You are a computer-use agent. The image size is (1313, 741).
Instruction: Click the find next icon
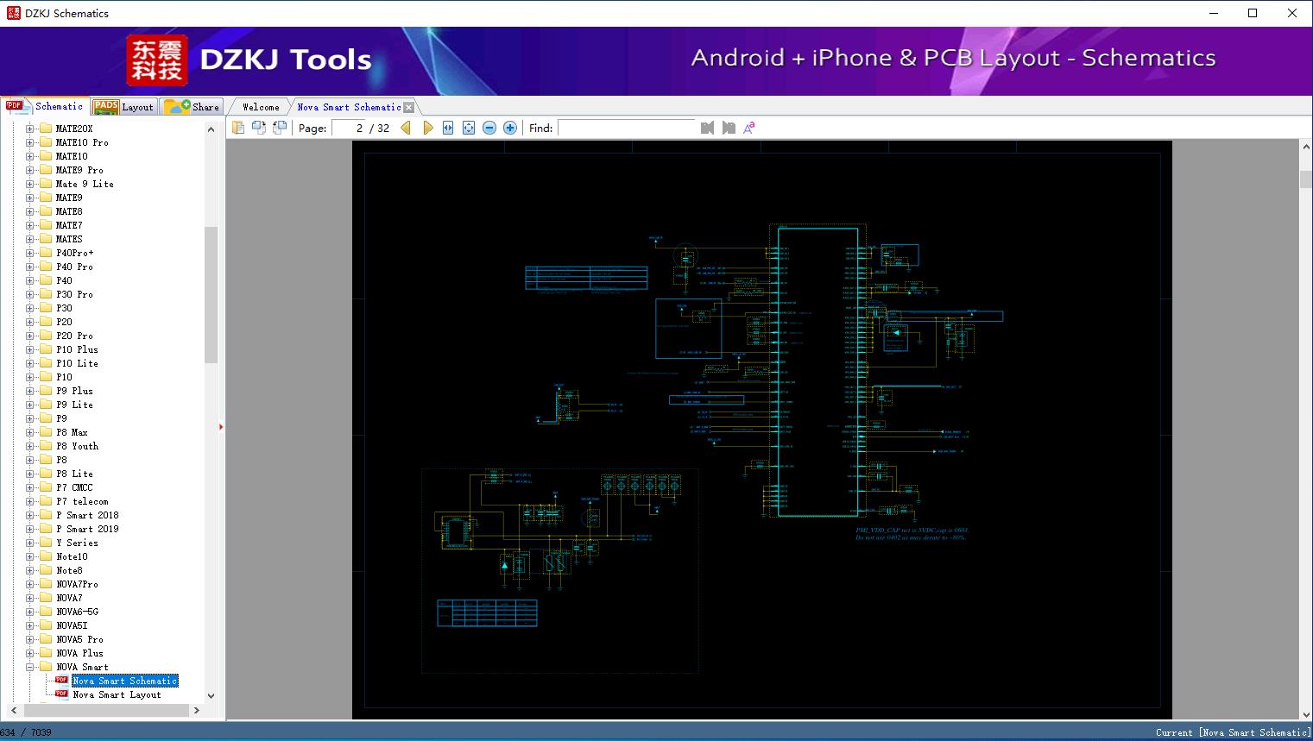729,128
